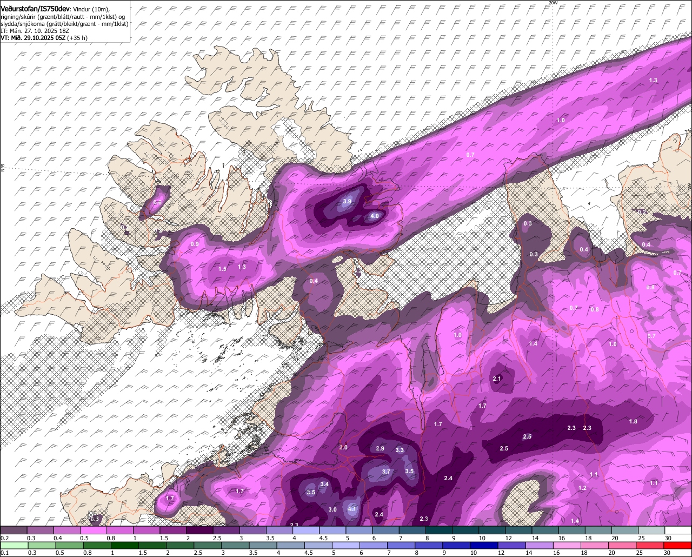Image resolution: width=692 pixels, height=557 pixels.
Task: Pick the bottom legend row swatch starting at 0.8
Action: pyautogui.click(x=96, y=546)
